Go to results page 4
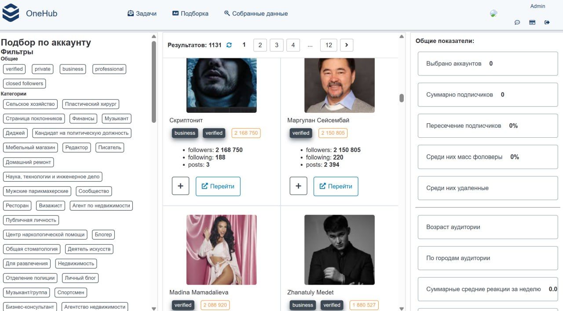Viewport: 563px width, 311px height. point(293,45)
